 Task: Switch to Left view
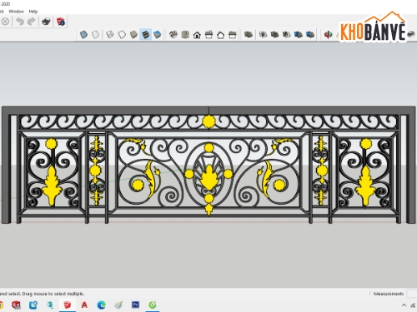tap(233, 35)
